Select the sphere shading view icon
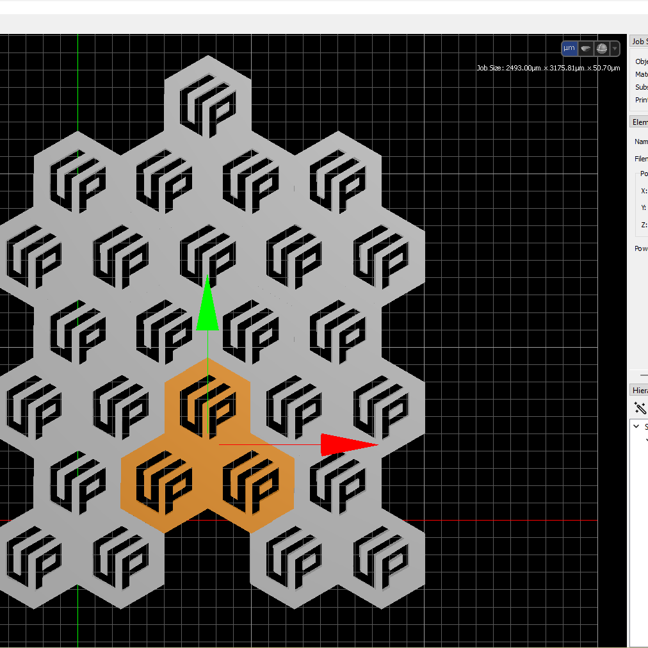 [x=602, y=49]
